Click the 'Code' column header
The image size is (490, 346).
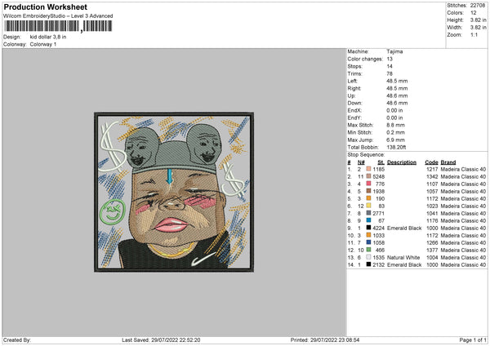(431, 162)
